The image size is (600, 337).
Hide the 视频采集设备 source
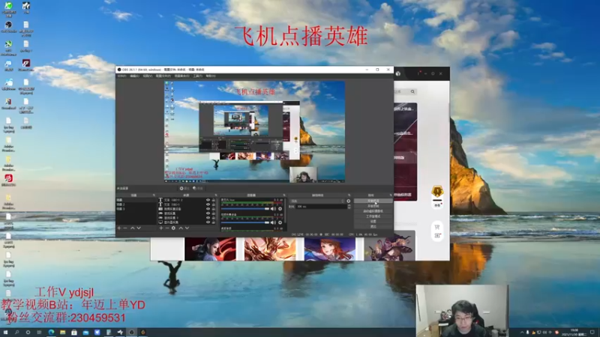[x=208, y=209]
